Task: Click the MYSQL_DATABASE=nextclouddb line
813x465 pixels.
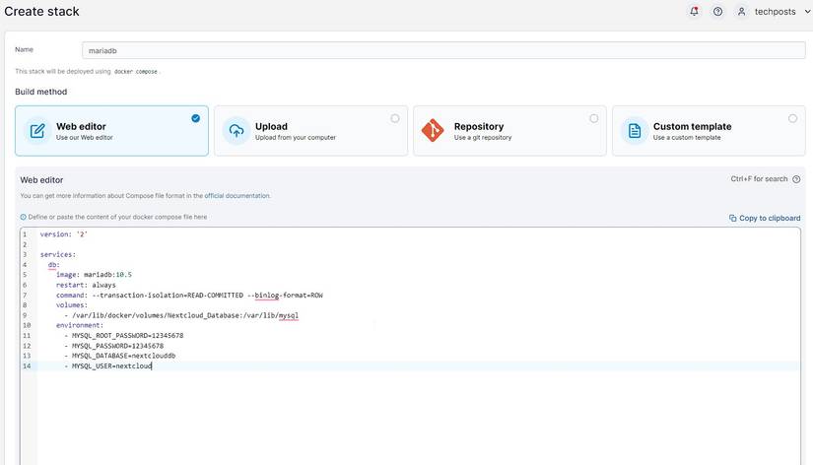Action: tap(120, 356)
